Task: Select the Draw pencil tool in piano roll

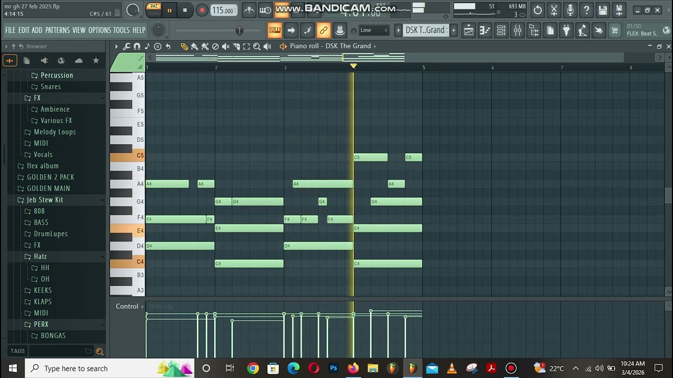Action: (184, 47)
